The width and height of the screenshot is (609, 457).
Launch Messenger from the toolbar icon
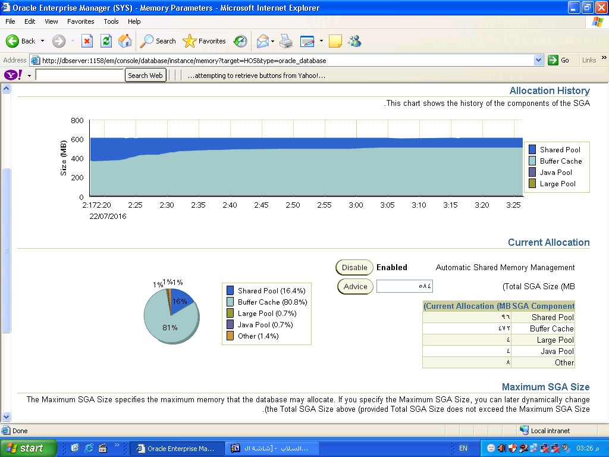355,41
